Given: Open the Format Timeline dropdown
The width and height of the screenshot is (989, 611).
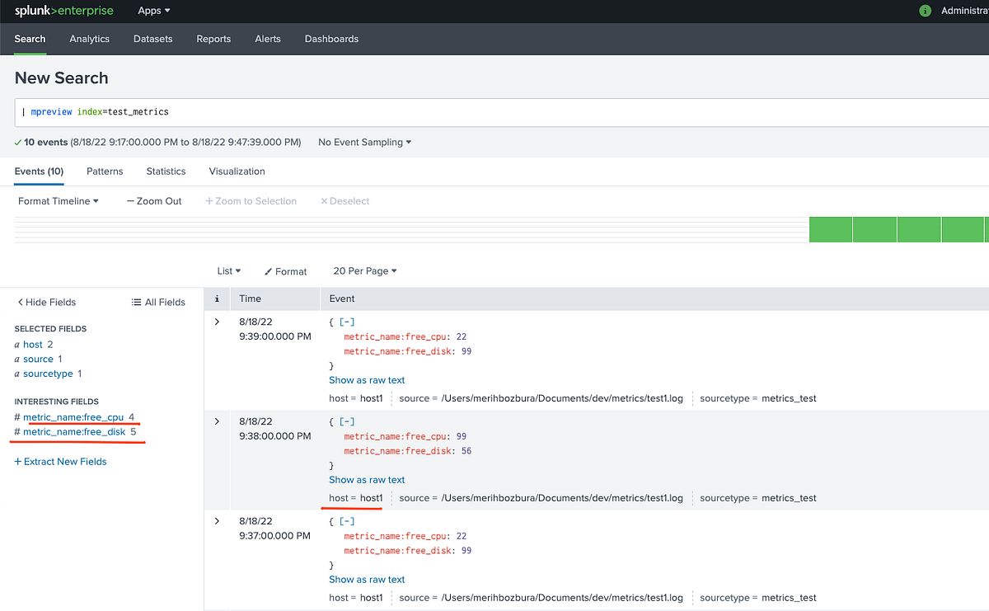Looking at the screenshot, I should (x=58, y=200).
